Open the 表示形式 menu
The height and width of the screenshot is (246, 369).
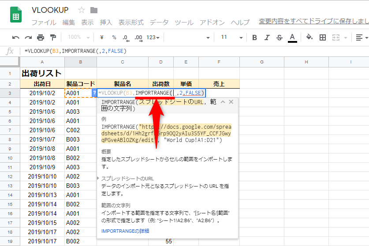coord(131,22)
